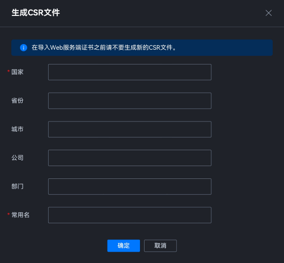284x263 pixels.
Task: Focus the 国家 input field
Action: point(130,72)
